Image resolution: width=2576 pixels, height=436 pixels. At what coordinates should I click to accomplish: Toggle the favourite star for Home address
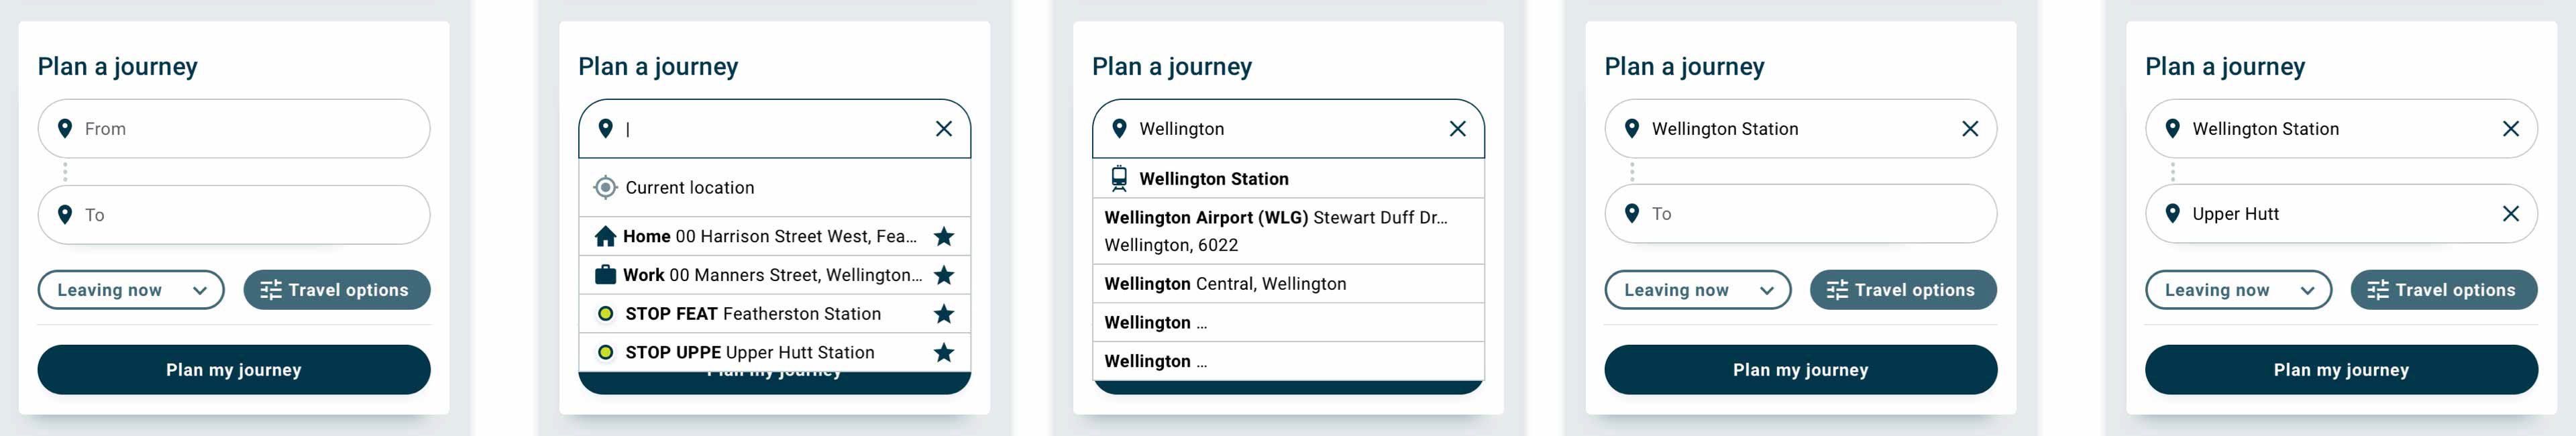[x=943, y=237]
